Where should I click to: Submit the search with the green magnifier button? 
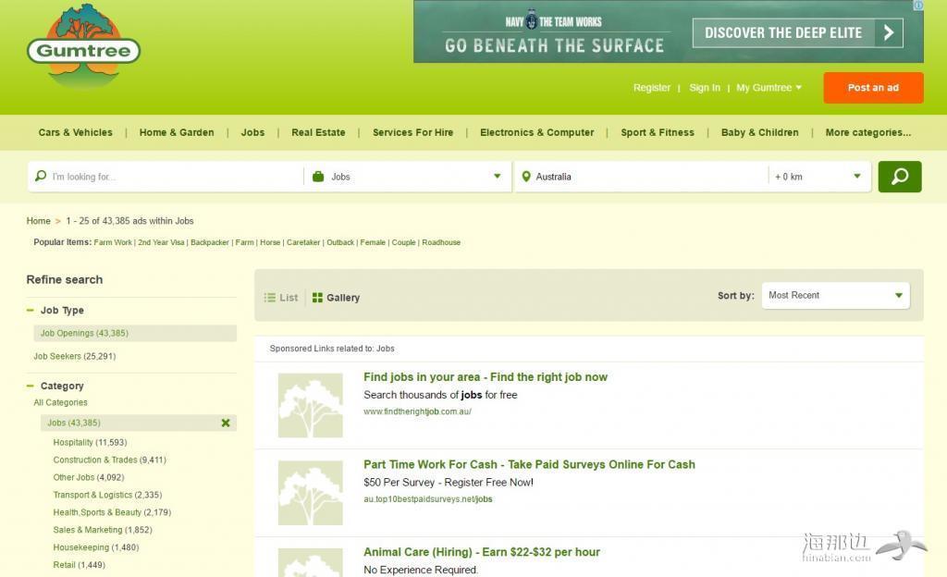pos(899,177)
